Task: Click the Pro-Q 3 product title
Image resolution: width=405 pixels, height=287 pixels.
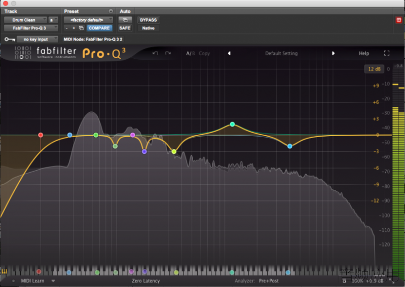Action: (104, 53)
